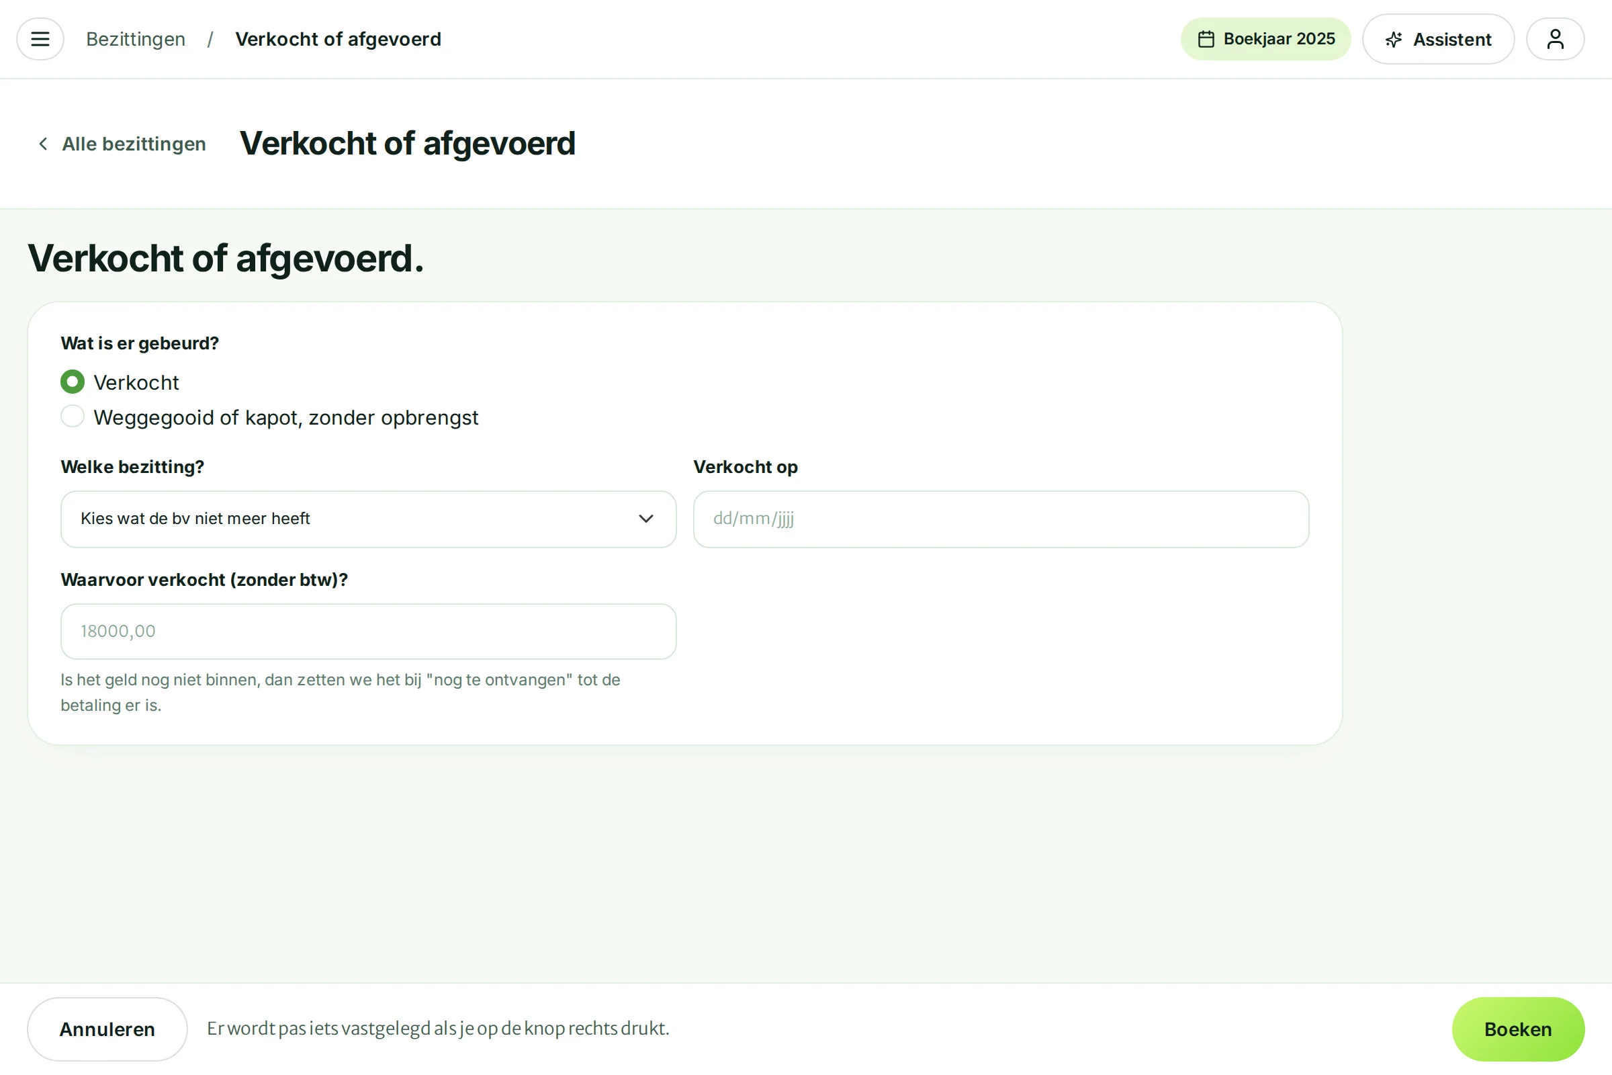Focus the Waarvoor verkocht amount field
Image resolution: width=1612 pixels, height=1075 pixels.
click(369, 632)
